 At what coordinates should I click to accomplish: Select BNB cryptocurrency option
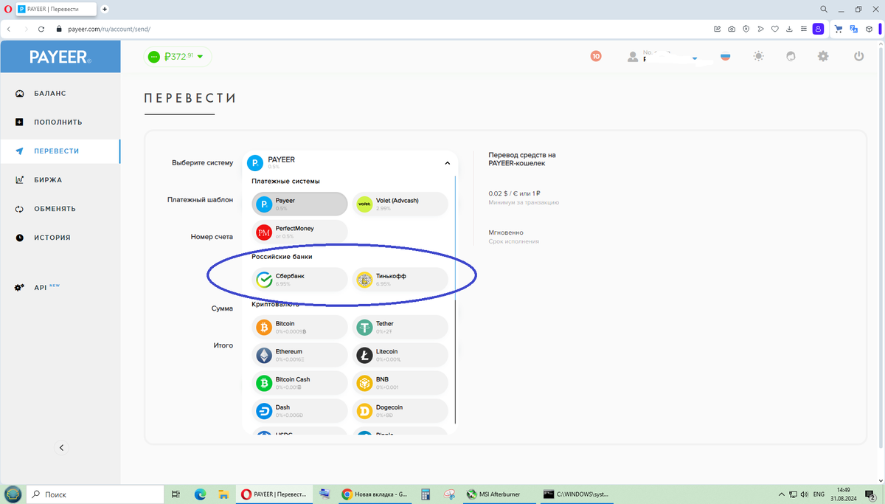pyautogui.click(x=400, y=383)
